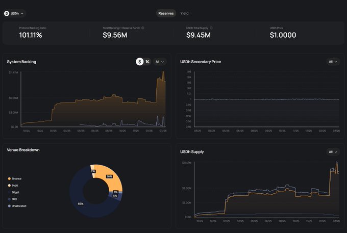The height and width of the screenshot is (233, 347).
Task: Open USDh Supply time range dropdown
Action: pyautogui.click(x=333, y=152)
